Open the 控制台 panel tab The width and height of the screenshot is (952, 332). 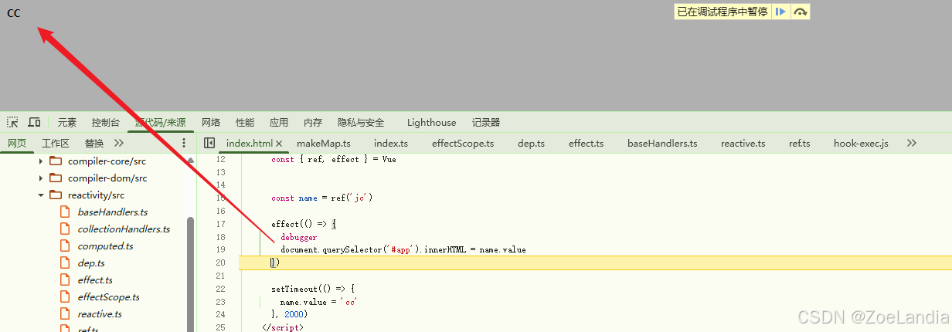click(x=105, y=122)
